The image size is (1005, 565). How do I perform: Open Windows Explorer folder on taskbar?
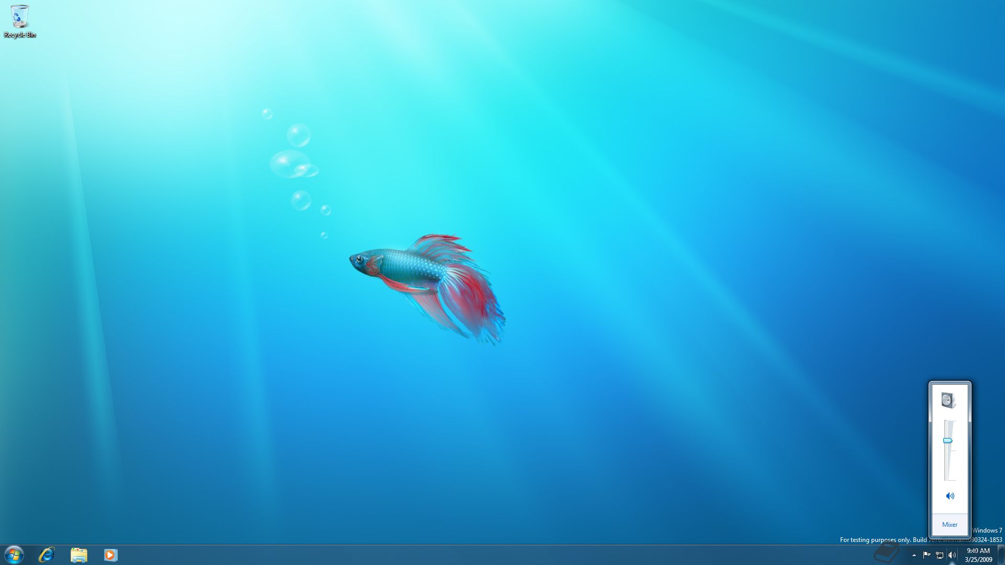(x=79, y=555)
